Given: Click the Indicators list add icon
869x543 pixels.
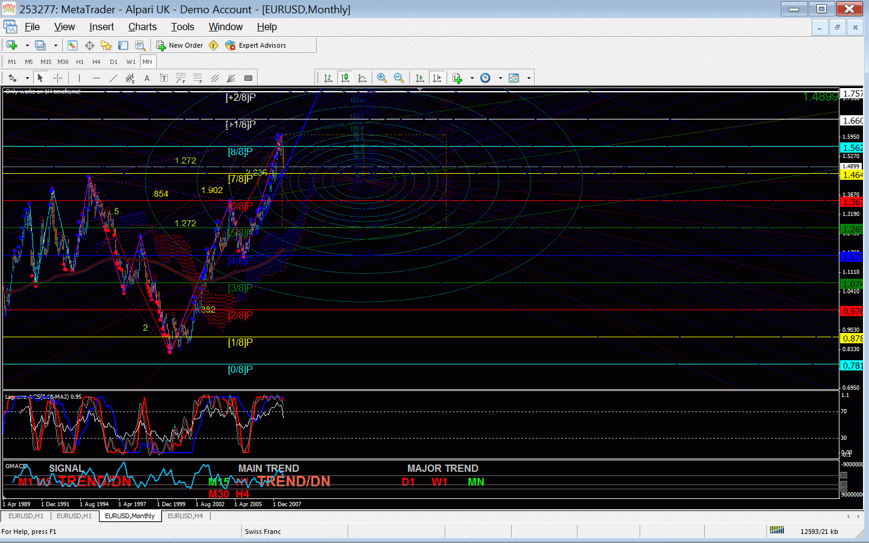Looking at the screenshot, I should pyautogui.click(x=457, y=78).
